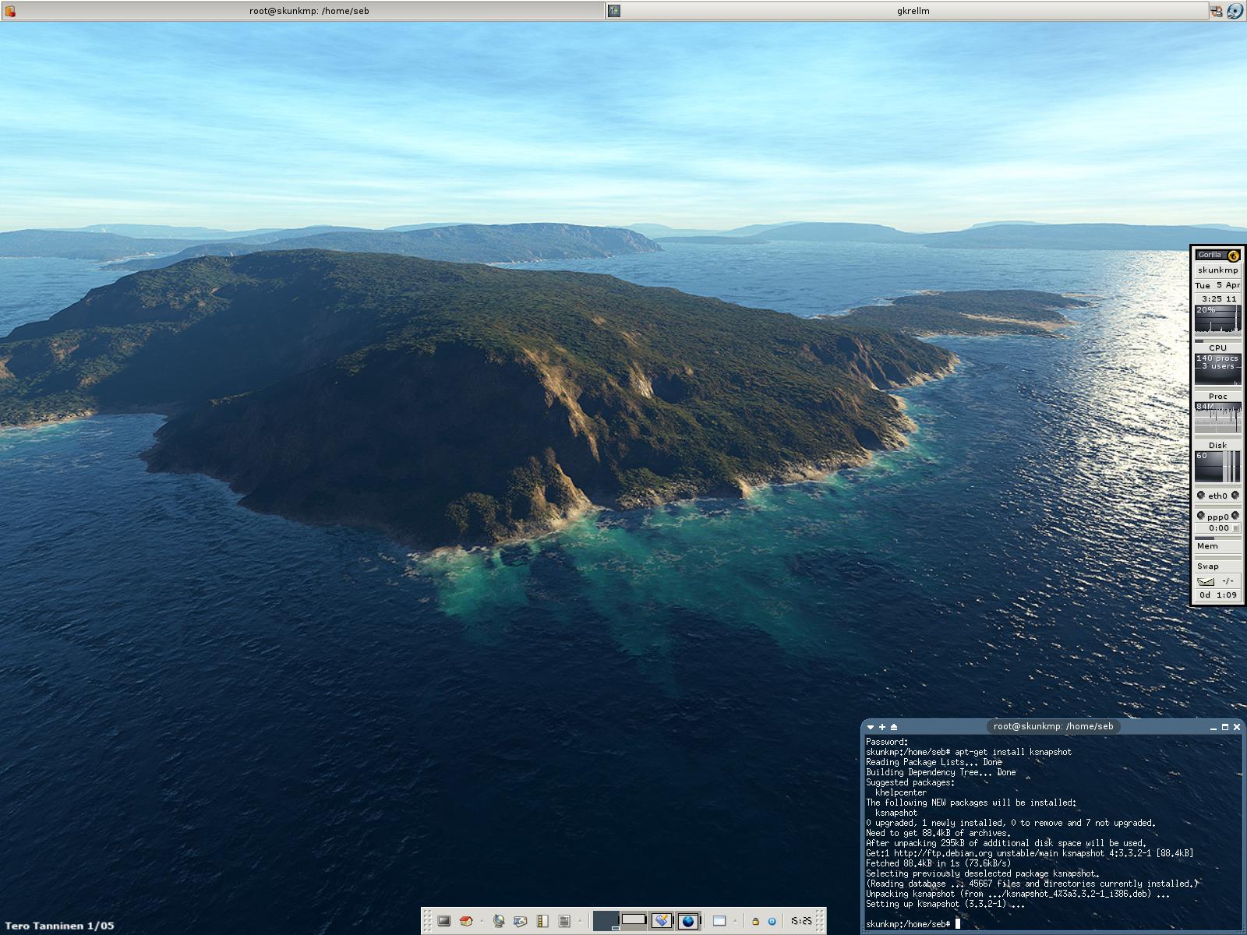Open the home folder icon in the panel
Screen dimensions: 1247x935
pyautogui.click(x=466, y=921)
